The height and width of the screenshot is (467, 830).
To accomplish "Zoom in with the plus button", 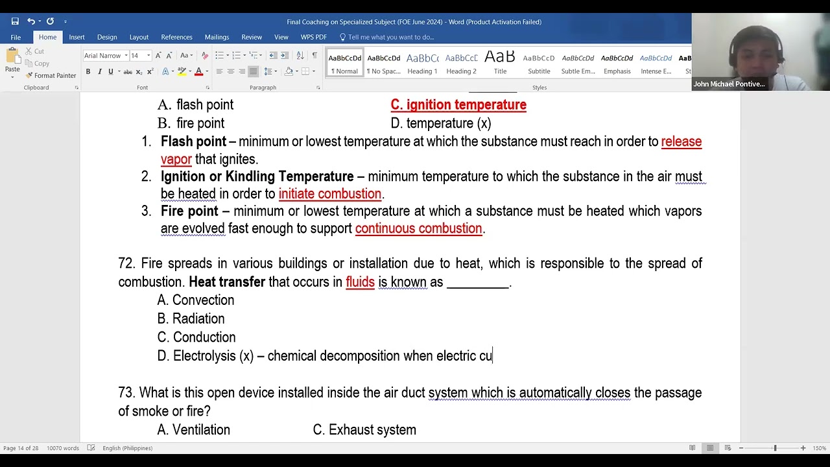I will click(x=803, y=448).
